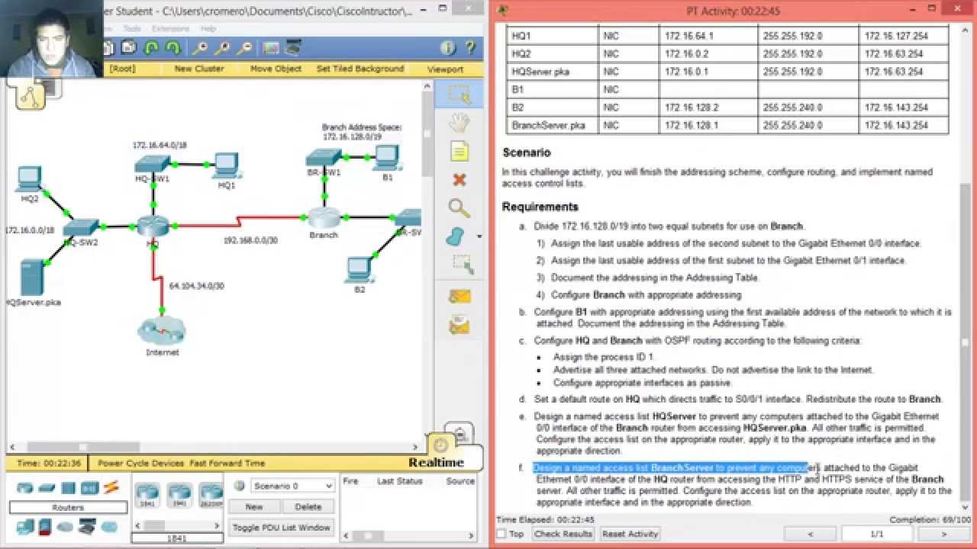The width and height of the screenshot is (977, 549).
Task: Expand the shape tool dropdown arrow
Action: [x=479, y=236]
